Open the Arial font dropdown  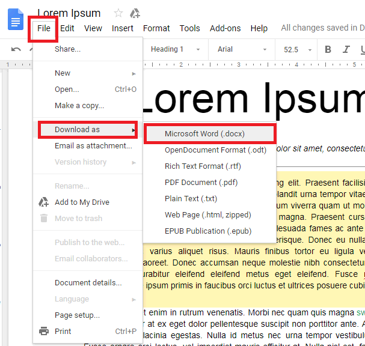point(242,49)
